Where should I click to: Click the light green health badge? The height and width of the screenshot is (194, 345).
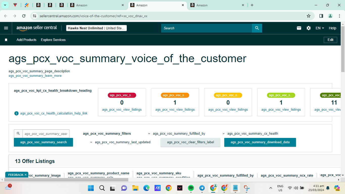[x=281, y=95]
